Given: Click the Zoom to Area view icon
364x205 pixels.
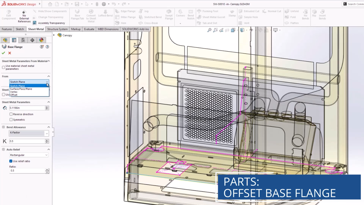Looking at the screenshot, I should pyautogui.click(x=215, y=30).
